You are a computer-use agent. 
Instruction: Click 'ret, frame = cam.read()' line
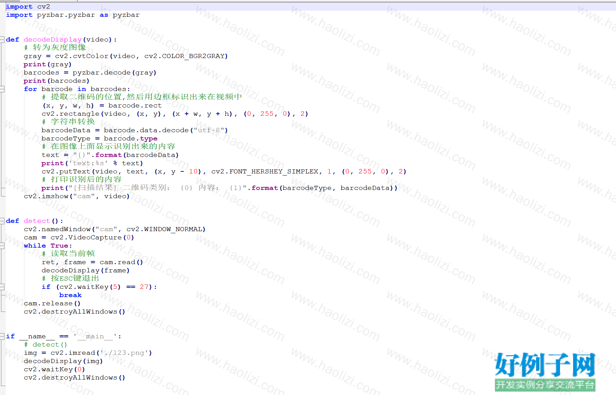pyautogui.click(x=92, y=262)
